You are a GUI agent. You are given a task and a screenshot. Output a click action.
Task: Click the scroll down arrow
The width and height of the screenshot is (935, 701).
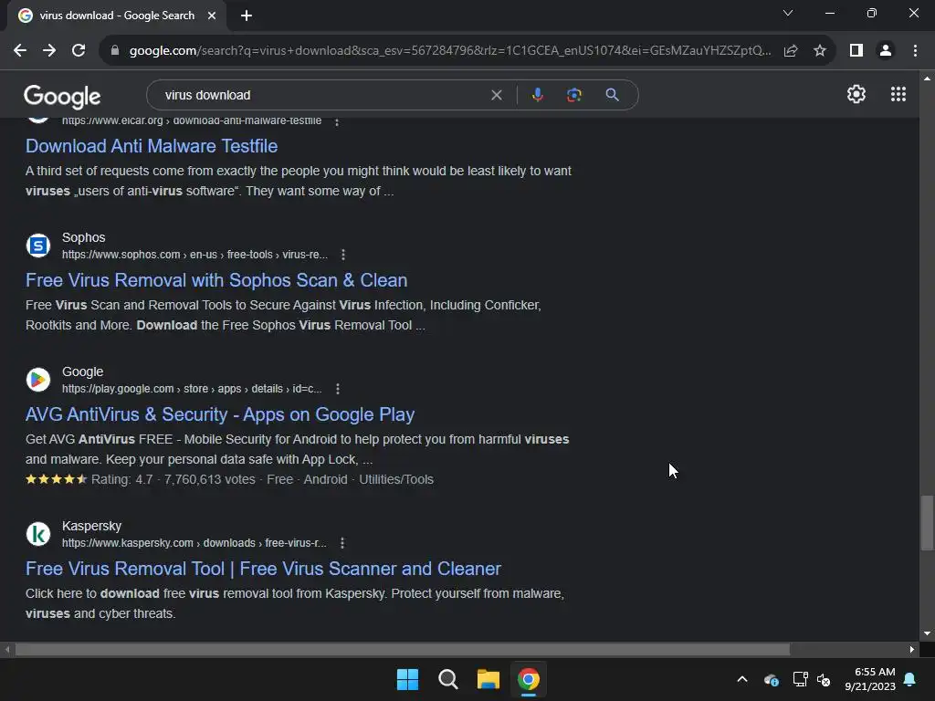click(927, 633)
